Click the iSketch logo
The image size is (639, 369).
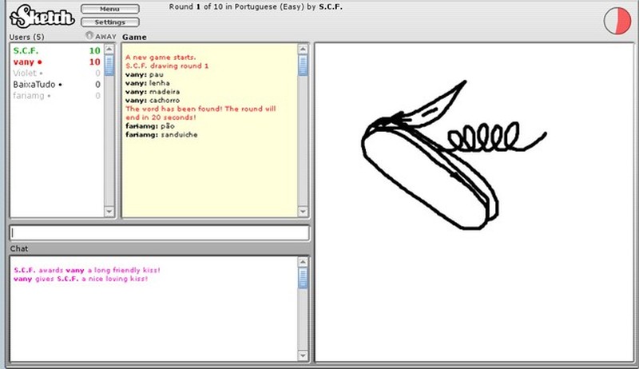point(42,17)
